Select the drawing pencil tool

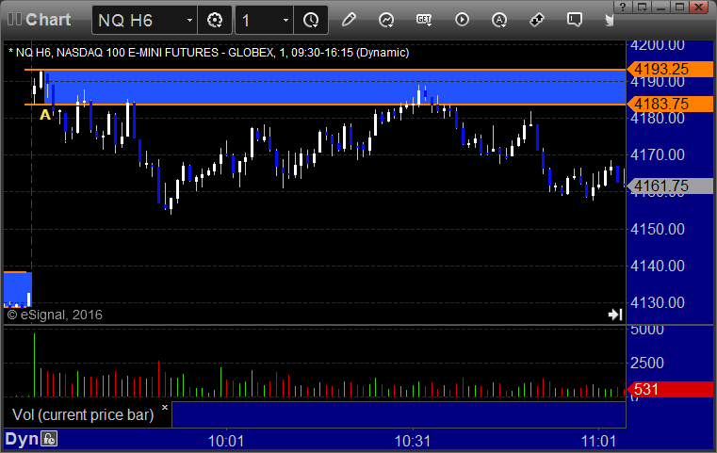point(349,20)
